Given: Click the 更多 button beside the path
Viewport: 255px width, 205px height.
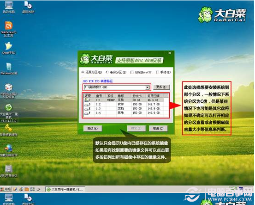Looking at the screenshot, I should 162,87.
